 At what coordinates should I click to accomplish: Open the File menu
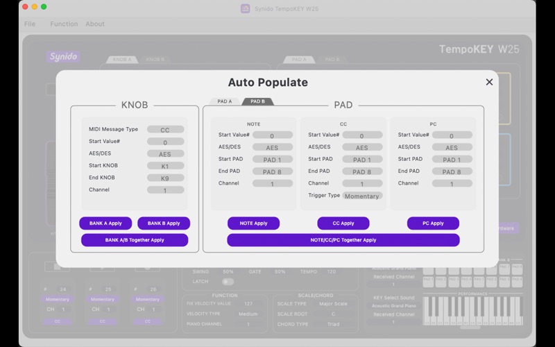[30, 24]
